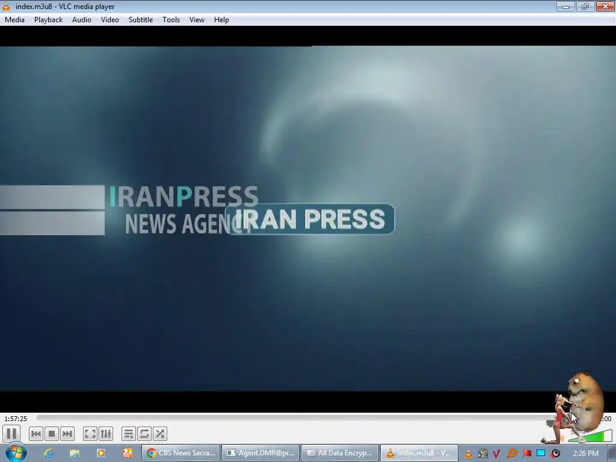Click the orange magnifier tray icon
Image resolution: width=616 pixels, height=462 pixels.
511,454
